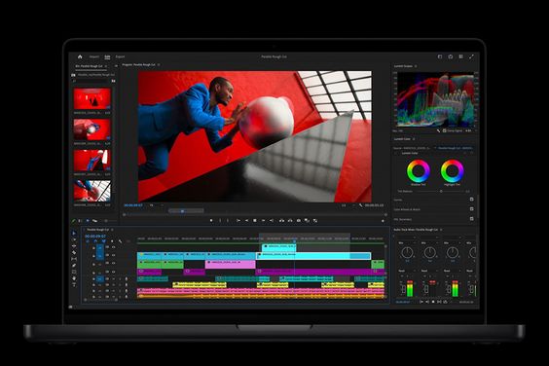The image size is (549, 366).
Task: Open Program monitor settings wrench
Action: pyautogui.click(x=360, y=205)
